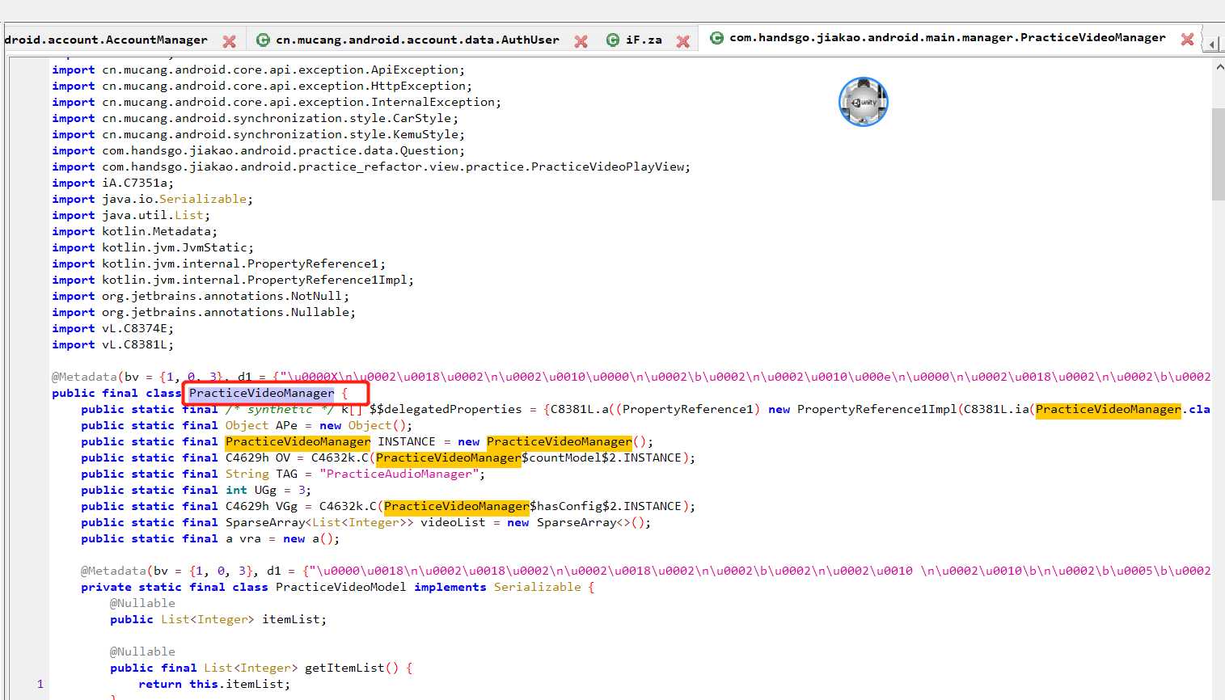Click the import PropertyReference1Impl line

(233, 280)
